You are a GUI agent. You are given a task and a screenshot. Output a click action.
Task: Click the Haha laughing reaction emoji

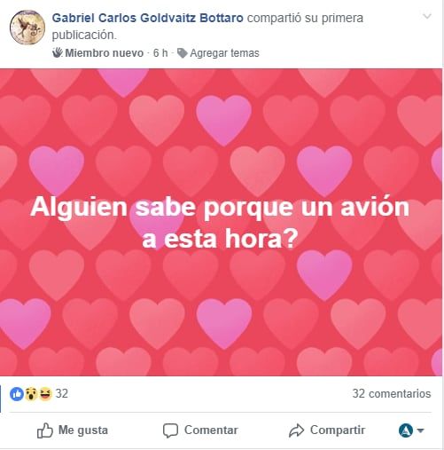(45, 394)
